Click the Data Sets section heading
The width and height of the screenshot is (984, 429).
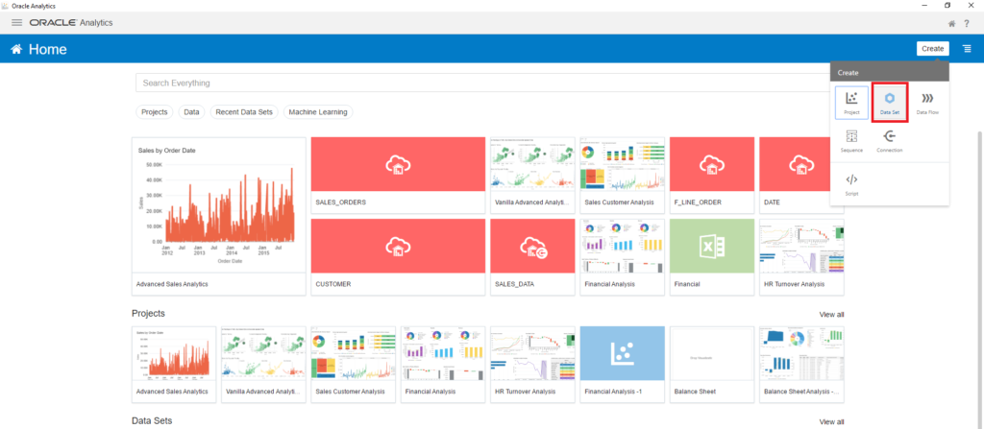[x=152, y=420]
